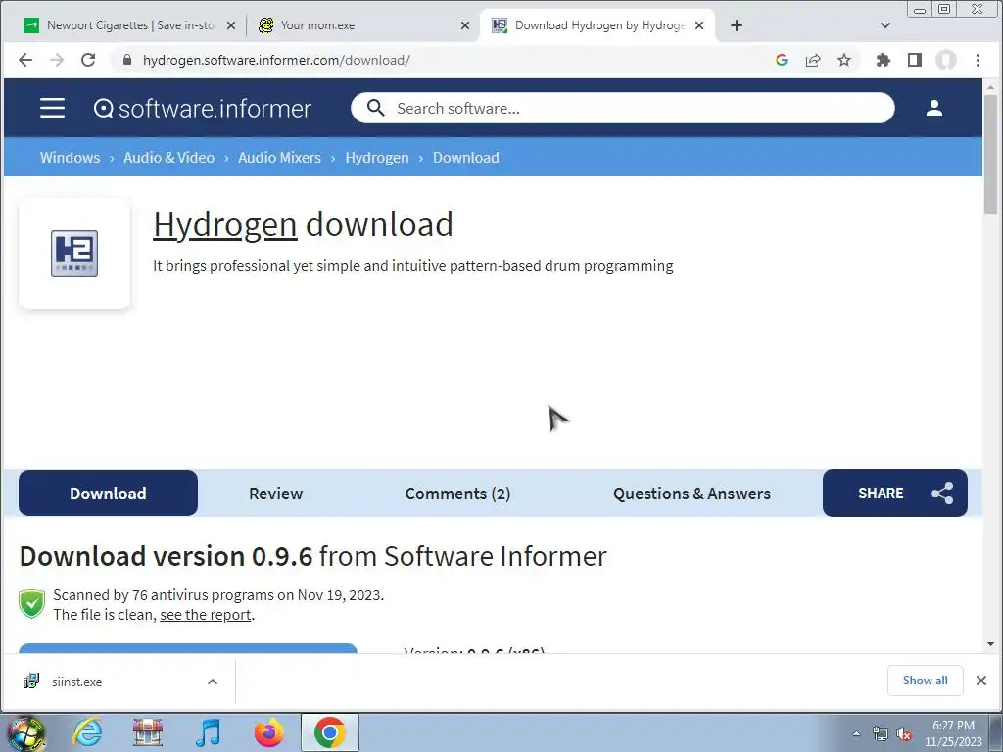The height and width of the screenshot is (752, 1003).
Task: Launch Internet Explorer from the taskbar
Action: tap(87, 732)
